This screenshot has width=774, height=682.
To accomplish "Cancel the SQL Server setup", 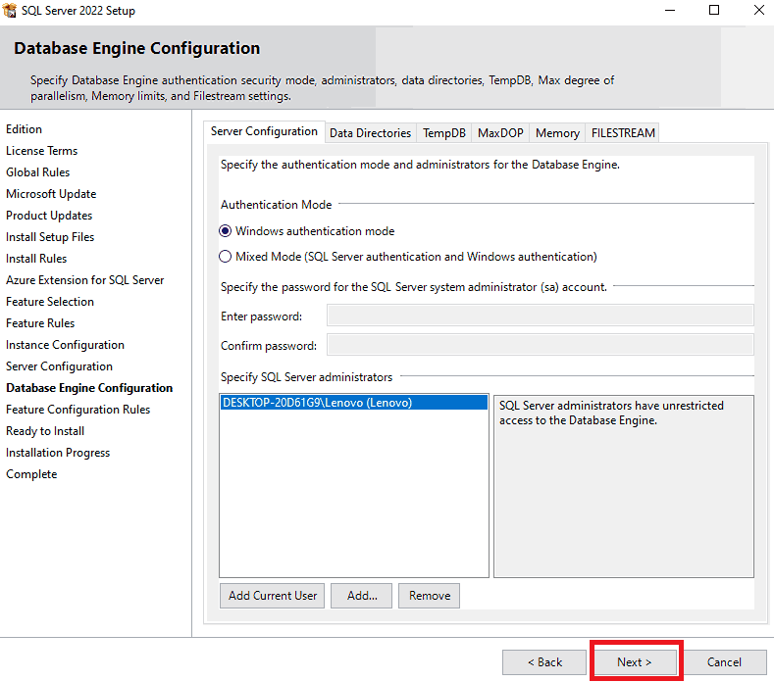I will [x=724, y=662].
